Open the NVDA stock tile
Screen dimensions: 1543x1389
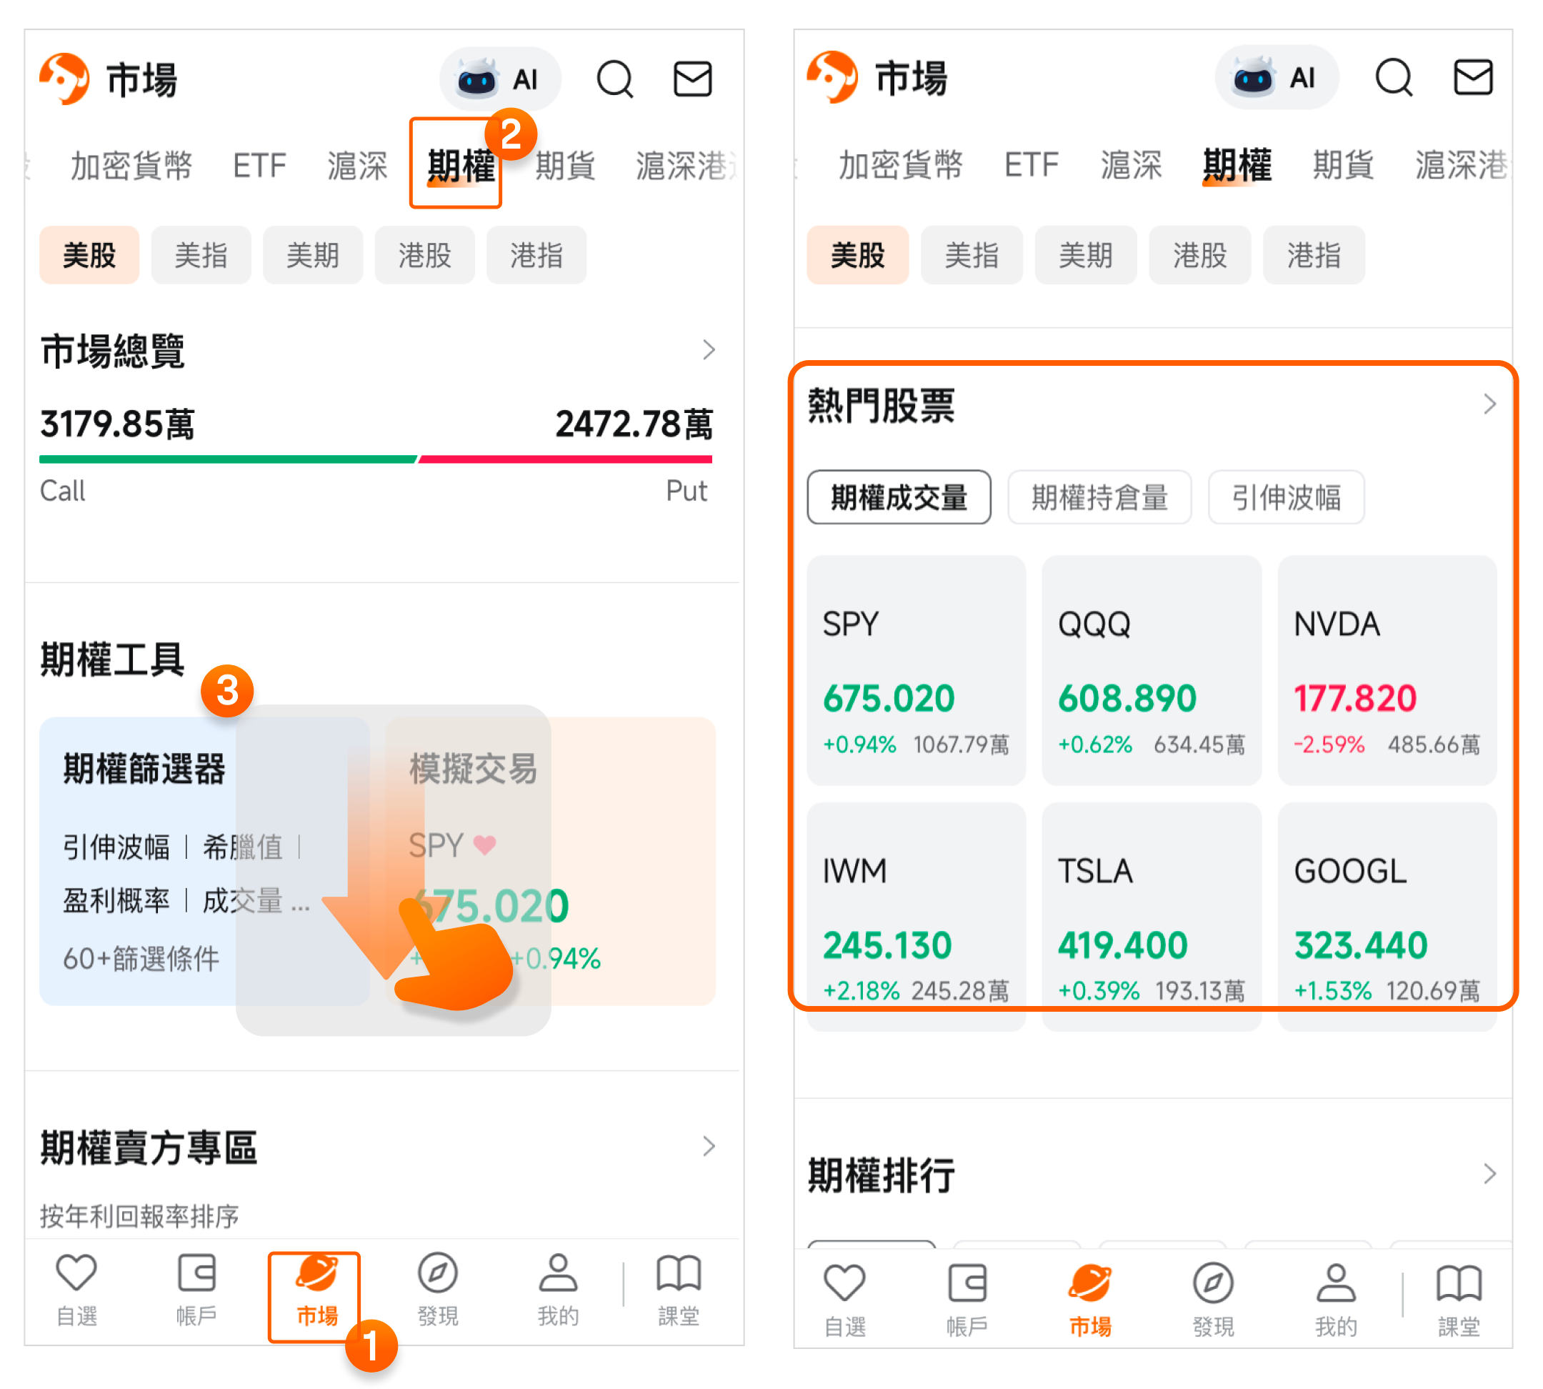(x=1387, y=670)
